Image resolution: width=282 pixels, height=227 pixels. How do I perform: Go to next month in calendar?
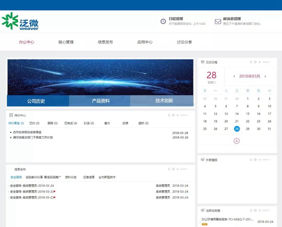265,76
